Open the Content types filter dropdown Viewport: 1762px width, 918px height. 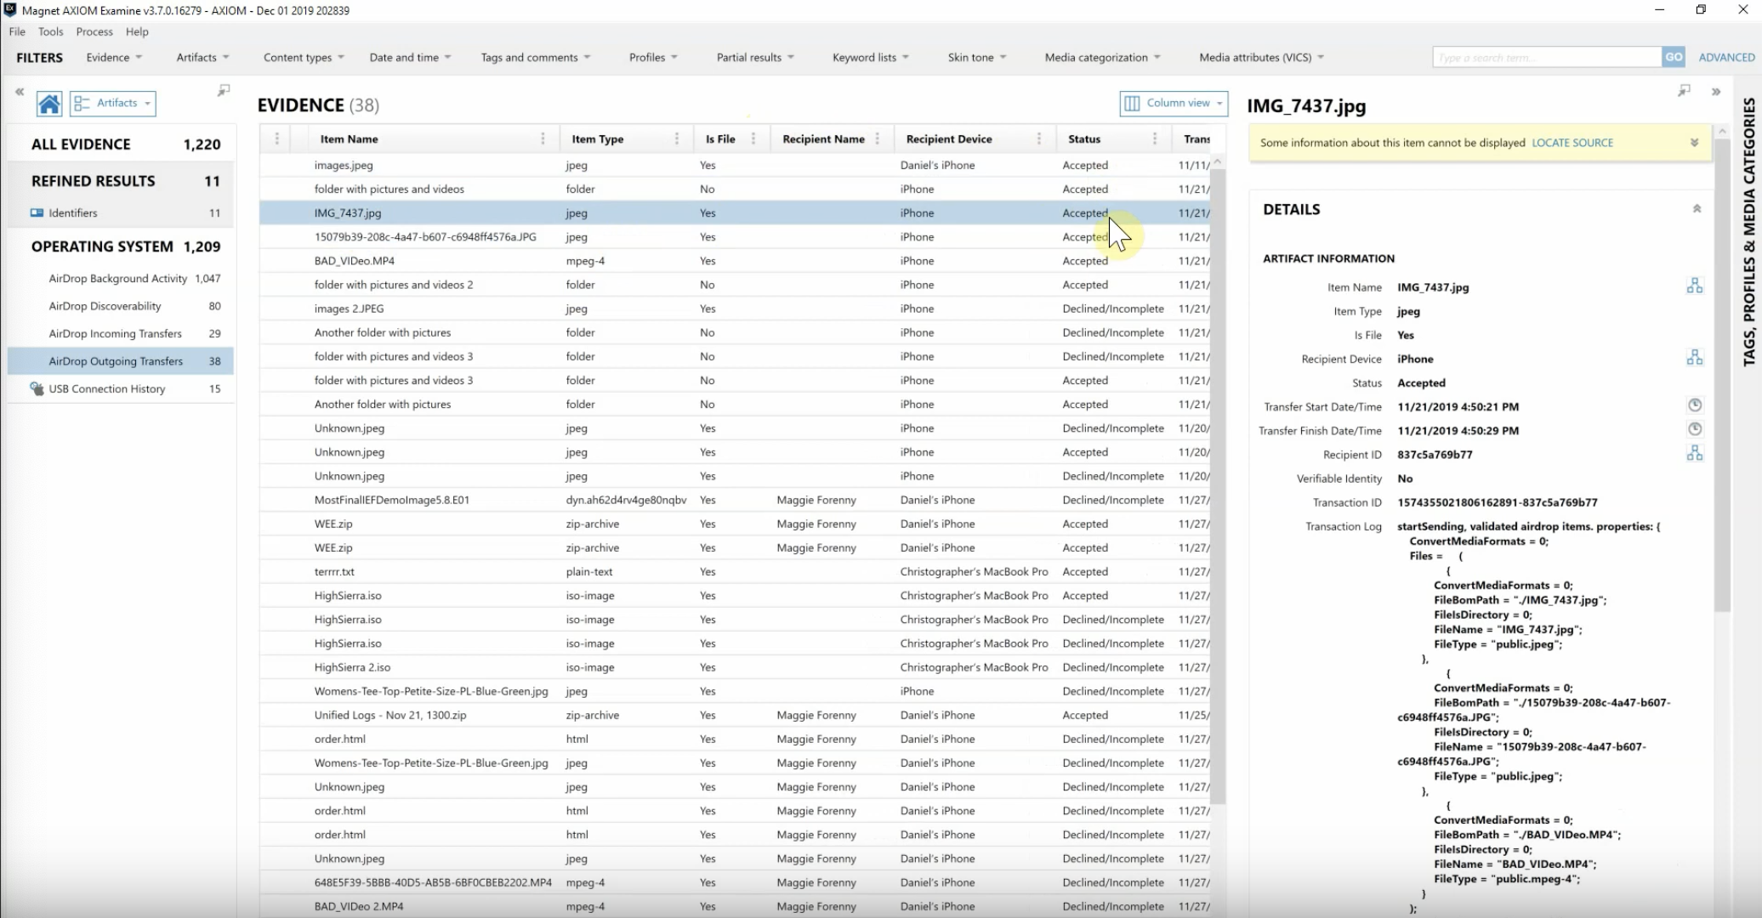click(x=304, y=58)
